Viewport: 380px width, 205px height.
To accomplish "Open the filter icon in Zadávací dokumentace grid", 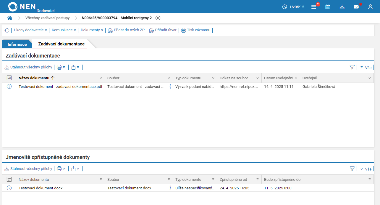I will point(352,67).
